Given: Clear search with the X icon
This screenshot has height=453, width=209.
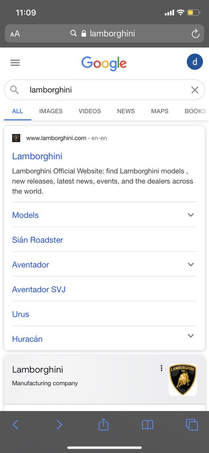Looking at the screenshot, I should pos(195,90).
